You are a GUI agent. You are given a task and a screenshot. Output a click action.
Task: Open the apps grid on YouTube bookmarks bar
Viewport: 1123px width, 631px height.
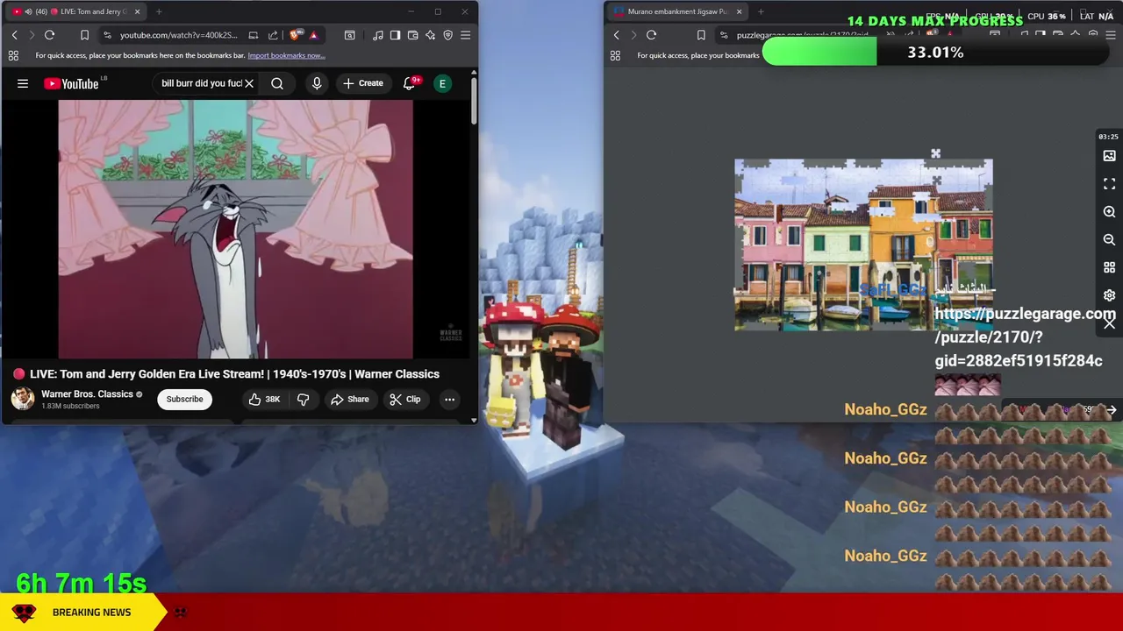pos(13,55)
